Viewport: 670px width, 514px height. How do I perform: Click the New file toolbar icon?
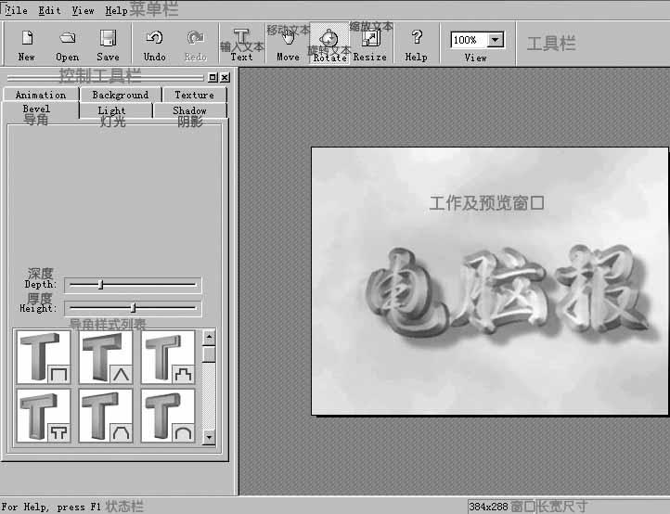coord(27,44)
